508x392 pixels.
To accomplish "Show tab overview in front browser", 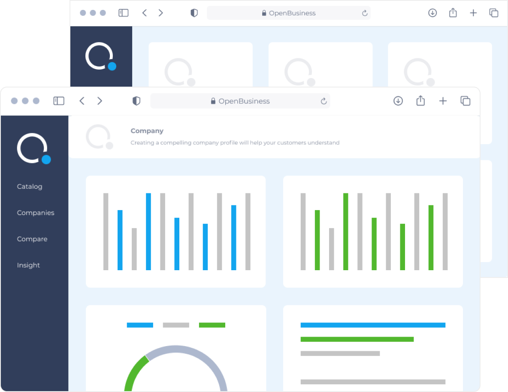I will [x=466, y=101].
